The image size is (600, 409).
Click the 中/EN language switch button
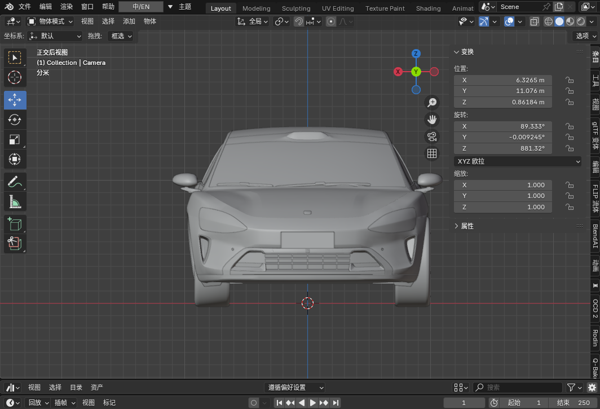pos(141,7)
